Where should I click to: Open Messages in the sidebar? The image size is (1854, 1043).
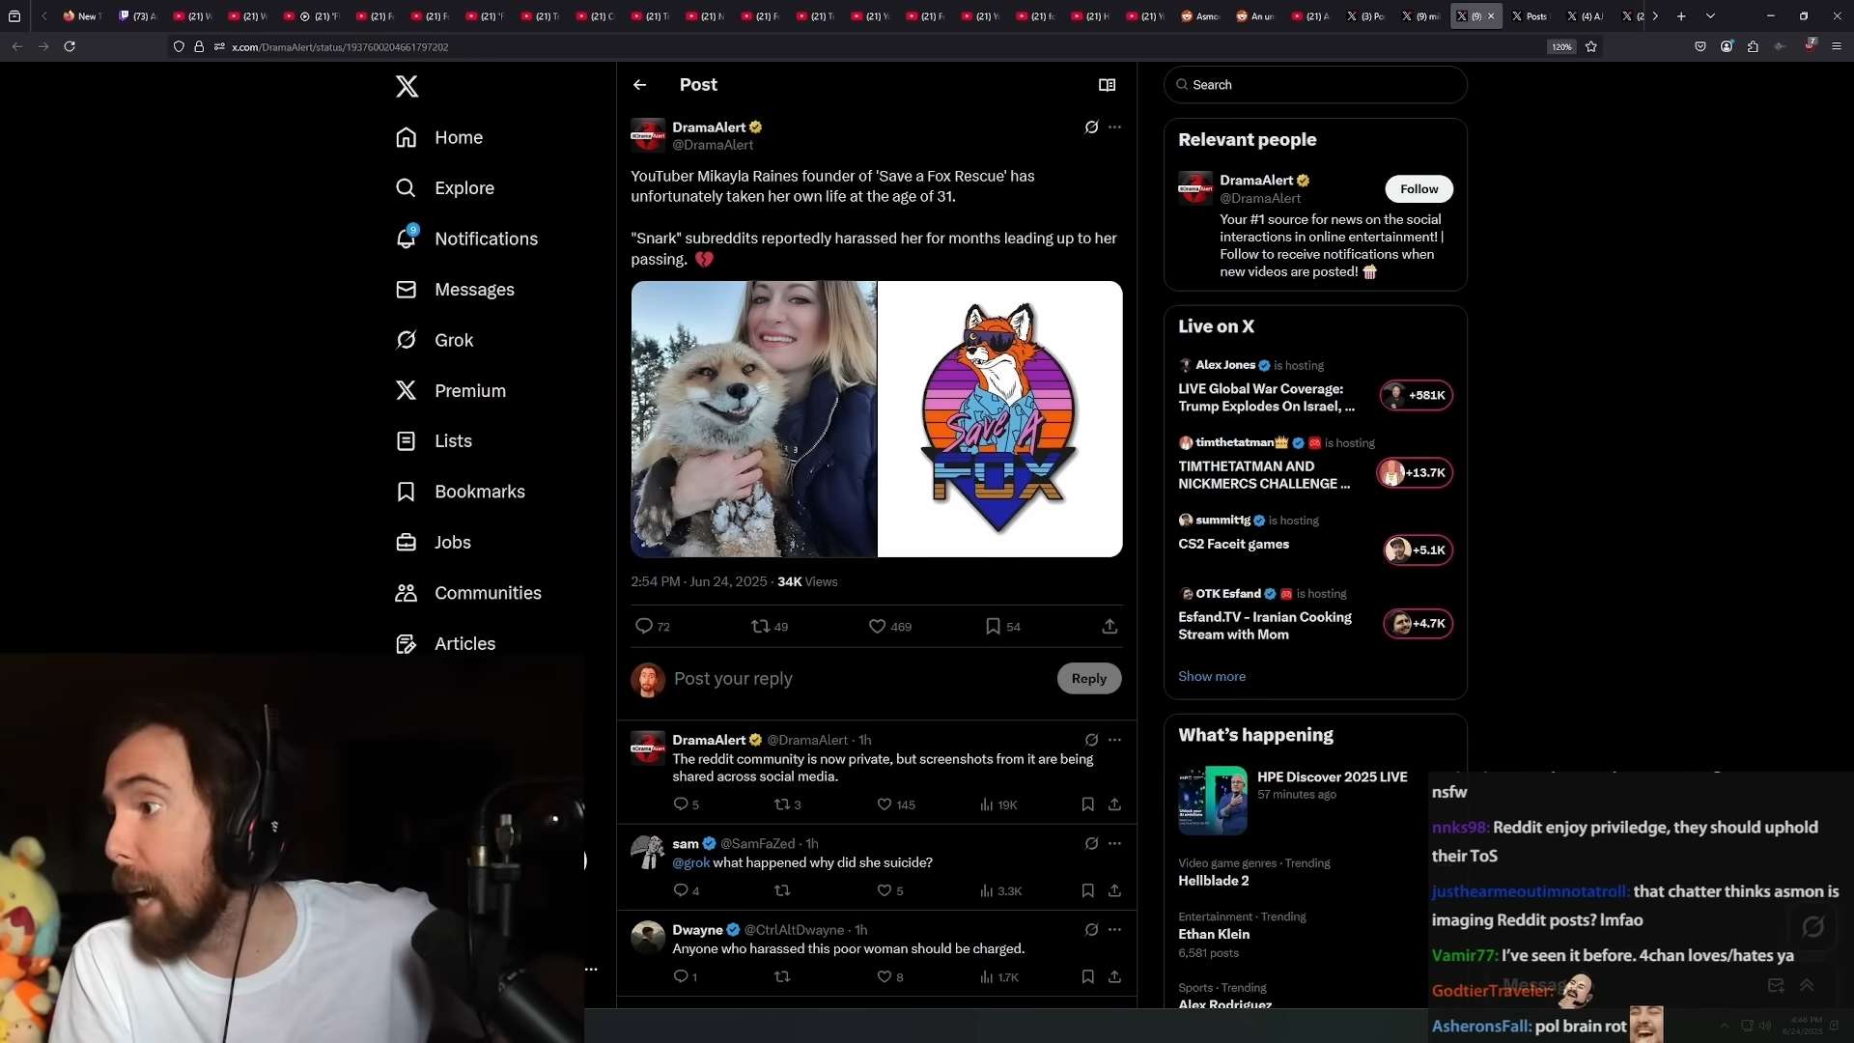tap(455, 290)
